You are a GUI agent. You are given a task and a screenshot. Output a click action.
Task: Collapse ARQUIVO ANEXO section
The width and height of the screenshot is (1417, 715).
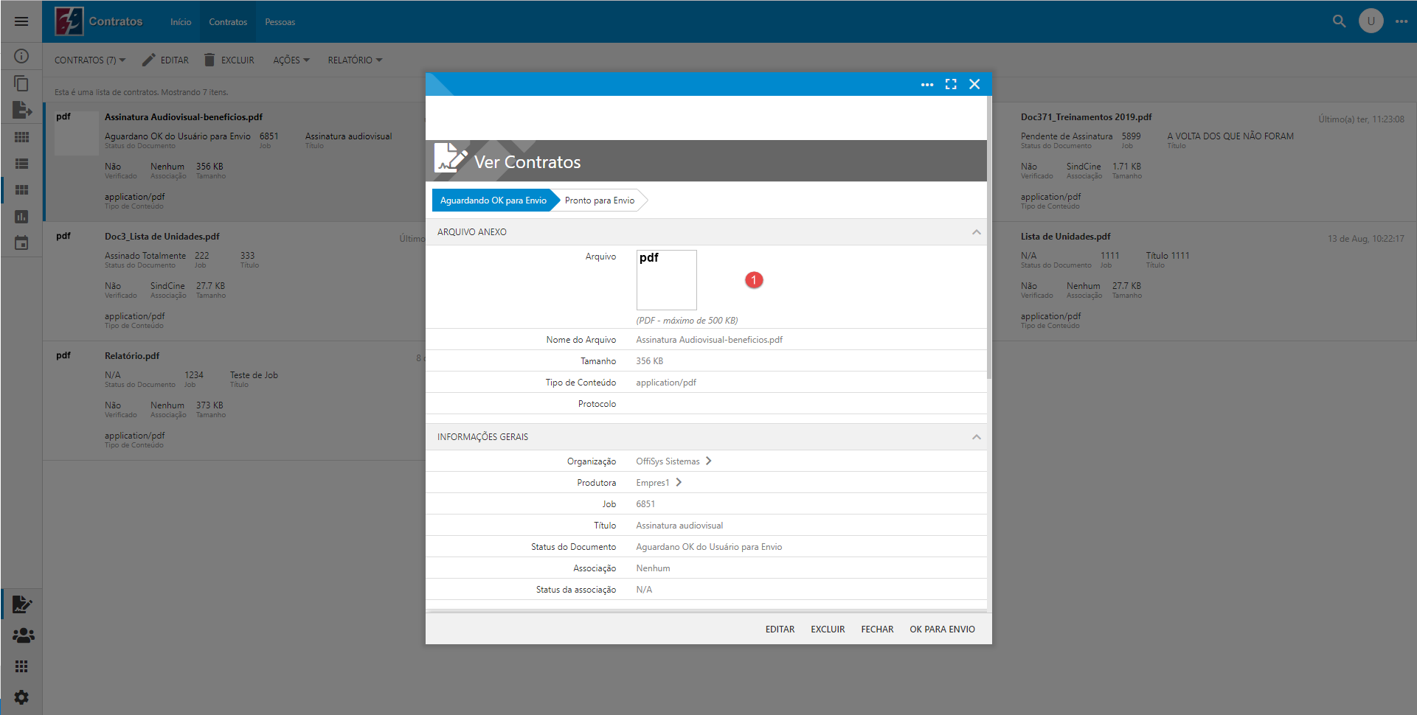tap(976, 232)
